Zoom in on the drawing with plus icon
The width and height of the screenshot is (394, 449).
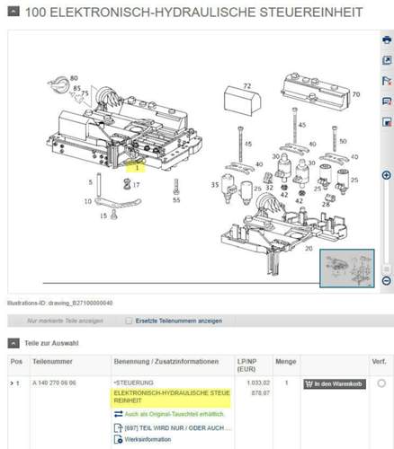point(387,175)
